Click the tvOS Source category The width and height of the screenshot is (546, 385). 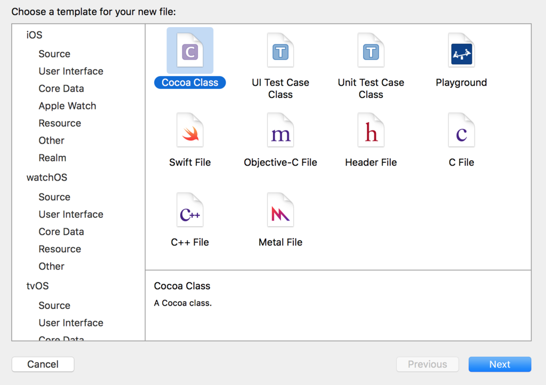54,306
